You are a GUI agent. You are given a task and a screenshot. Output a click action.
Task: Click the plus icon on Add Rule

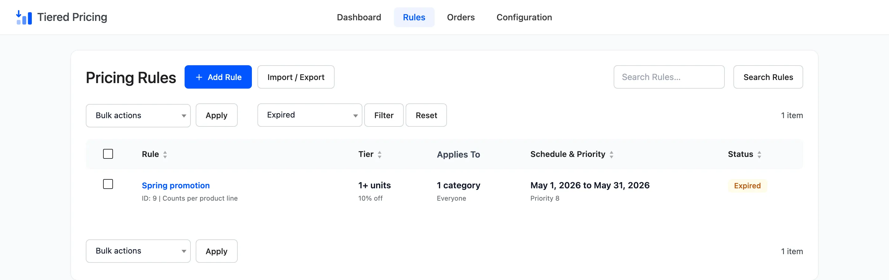(199, 78)
